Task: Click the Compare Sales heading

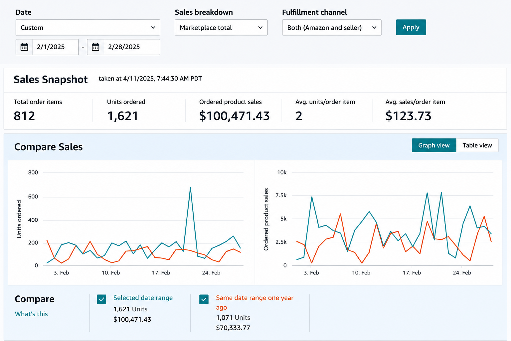Action: coord(49,147)
